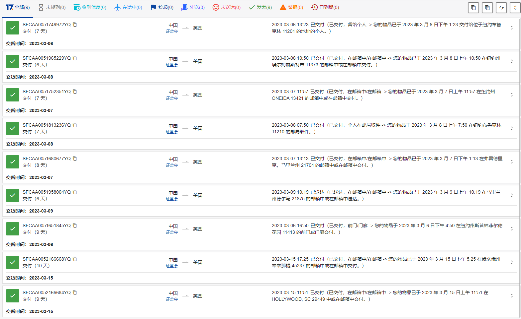Click the copy-all-numbers button in the top toolbar
The image size is (521, 319).
point(473,8)
